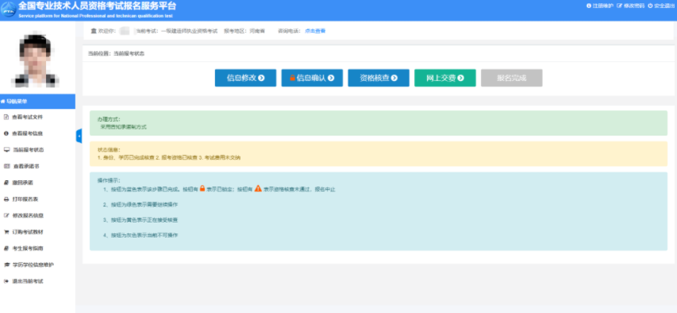Click the exit icon for 退出当前考试
677x313 pixels.
pos(6,281)
